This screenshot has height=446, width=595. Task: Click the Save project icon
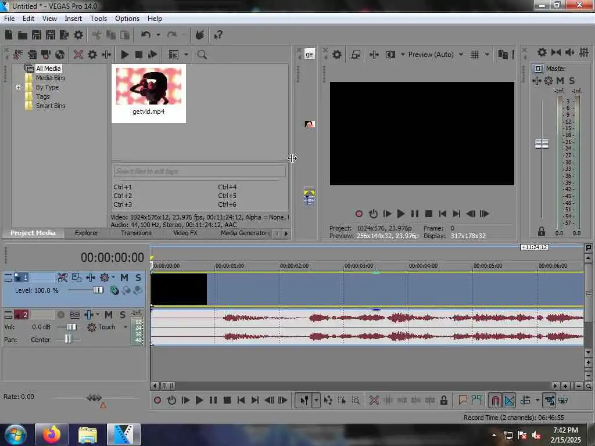pyautogui.click(x=37, y=35)
